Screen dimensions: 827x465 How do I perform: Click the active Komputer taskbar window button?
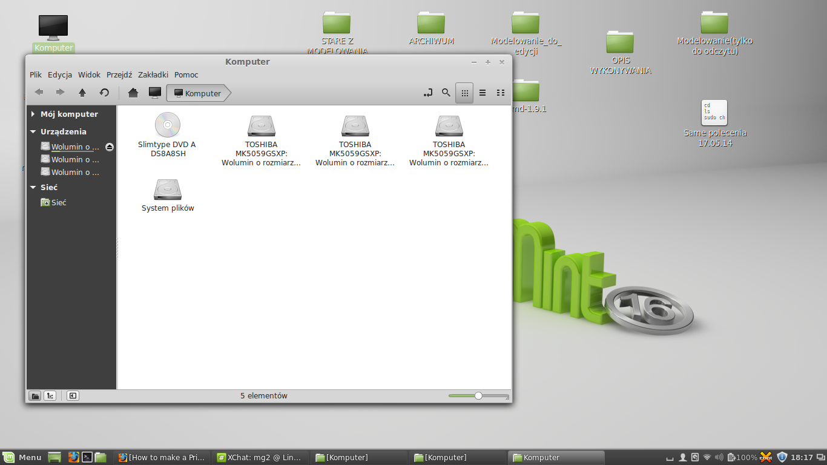(556, 457)
